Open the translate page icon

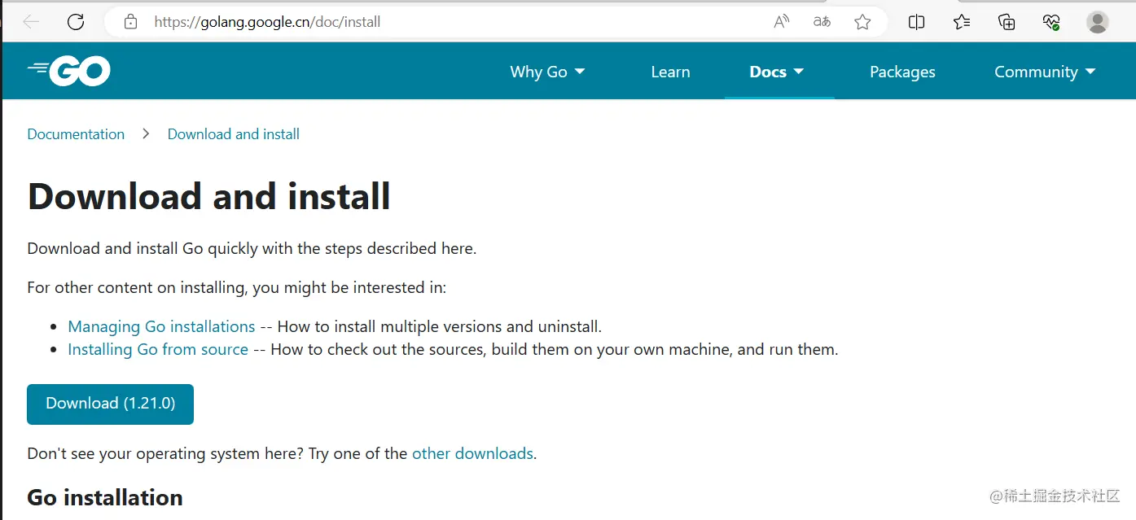coord(822,22)
